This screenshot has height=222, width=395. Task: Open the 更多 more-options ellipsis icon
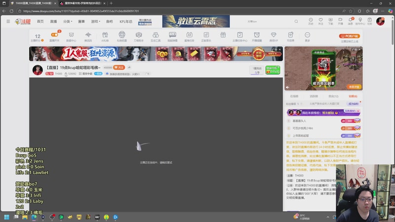point(307,37)
